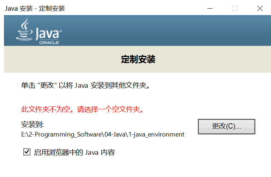
Task: Click 请选择一个空文件夹 in the red message
Action: point(110,109)
